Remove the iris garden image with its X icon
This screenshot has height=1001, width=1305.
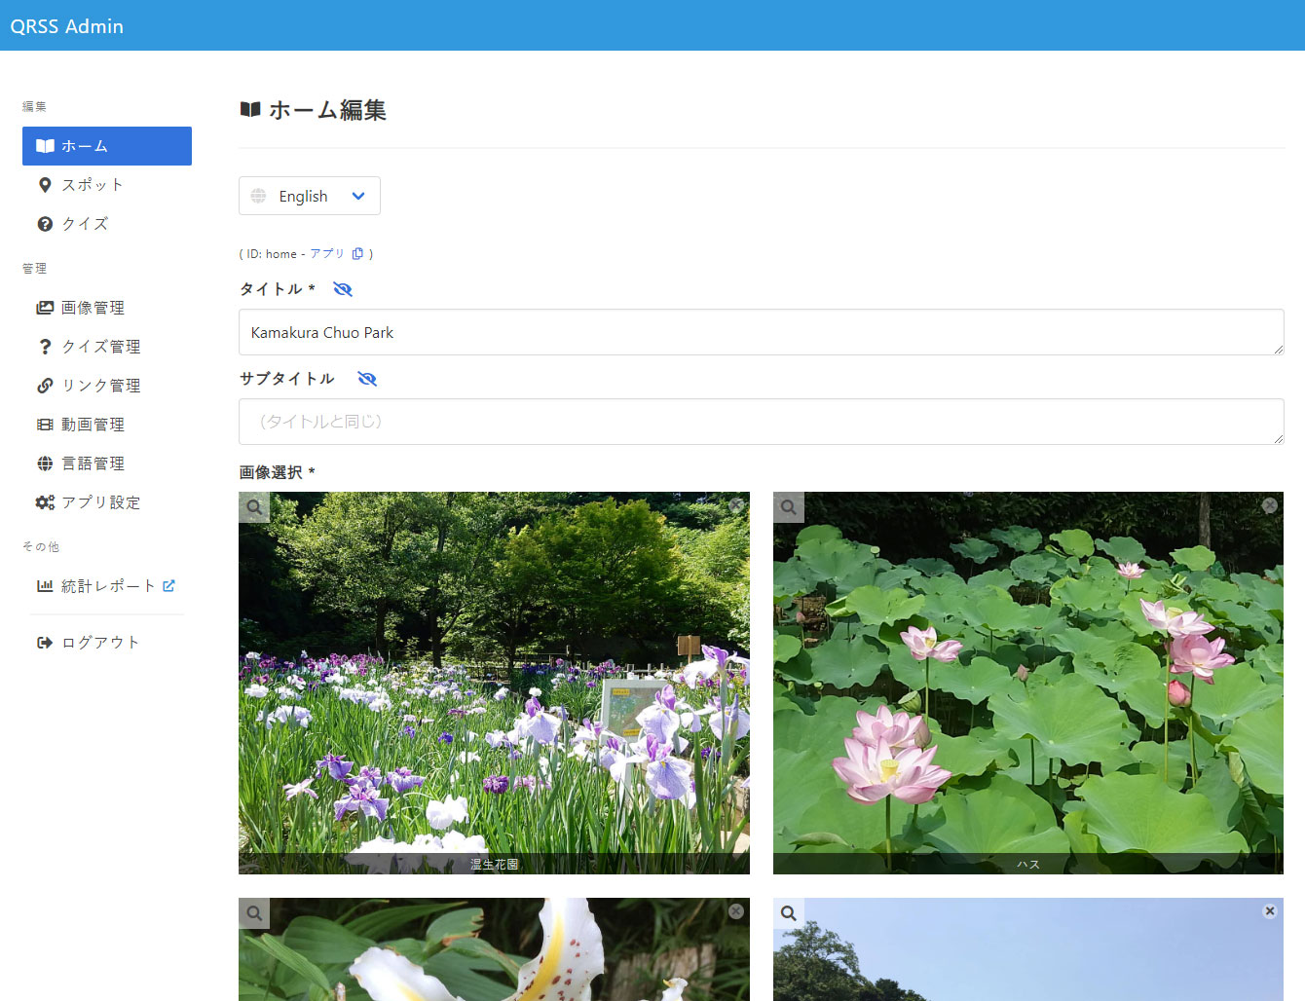[x=736, y=505]
